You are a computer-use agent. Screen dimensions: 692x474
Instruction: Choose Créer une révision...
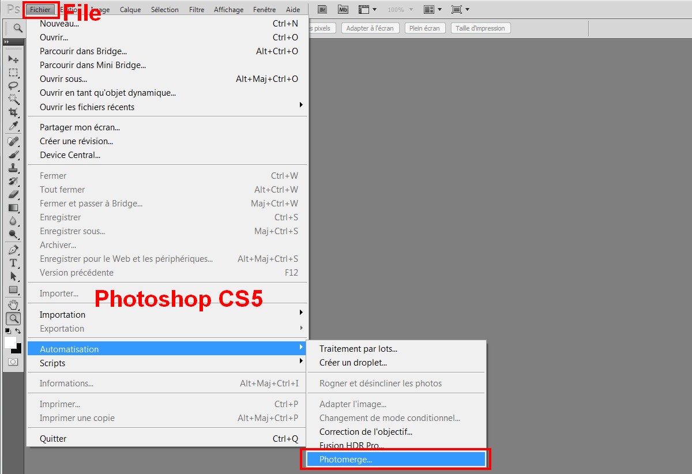168,141
